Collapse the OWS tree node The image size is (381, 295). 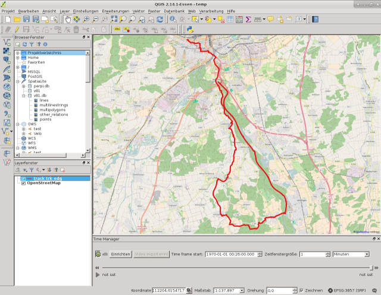(x=17, y=124)
